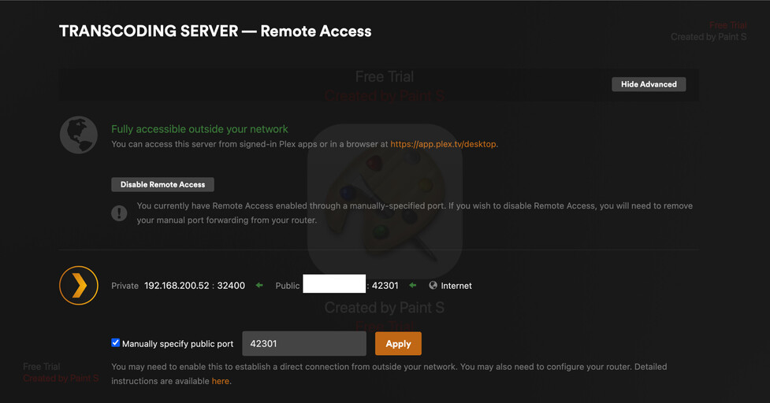Click the 'Fully accessible outside your network' status
Image resolution: width=770 pixels, height=403 pixels.
[x=199, y=129]
